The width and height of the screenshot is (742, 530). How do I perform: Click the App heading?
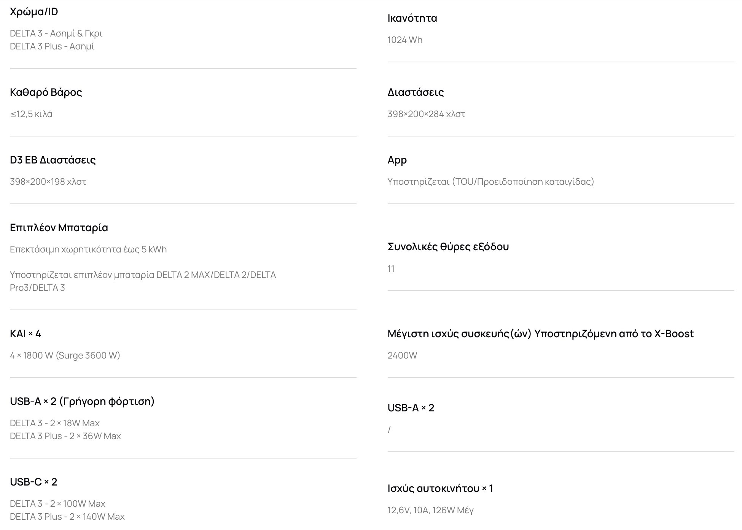click(x=397, y=160)
